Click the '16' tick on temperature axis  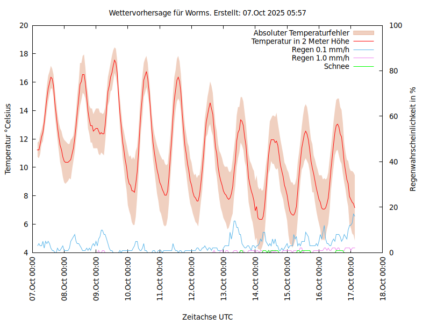(24, 82)
